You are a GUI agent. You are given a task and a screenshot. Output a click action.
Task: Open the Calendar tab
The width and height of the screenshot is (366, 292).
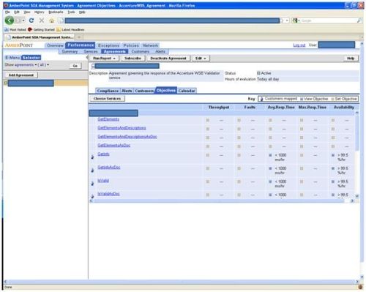pos(187,91)
